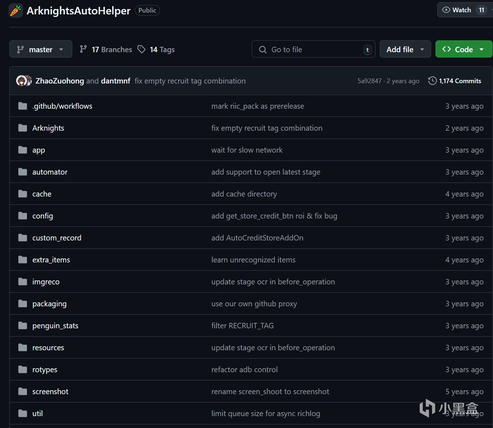Open commit 'mark riic_pack as prerelease'
The width and height of the screenshot is (493, 428).
[257, 106]
